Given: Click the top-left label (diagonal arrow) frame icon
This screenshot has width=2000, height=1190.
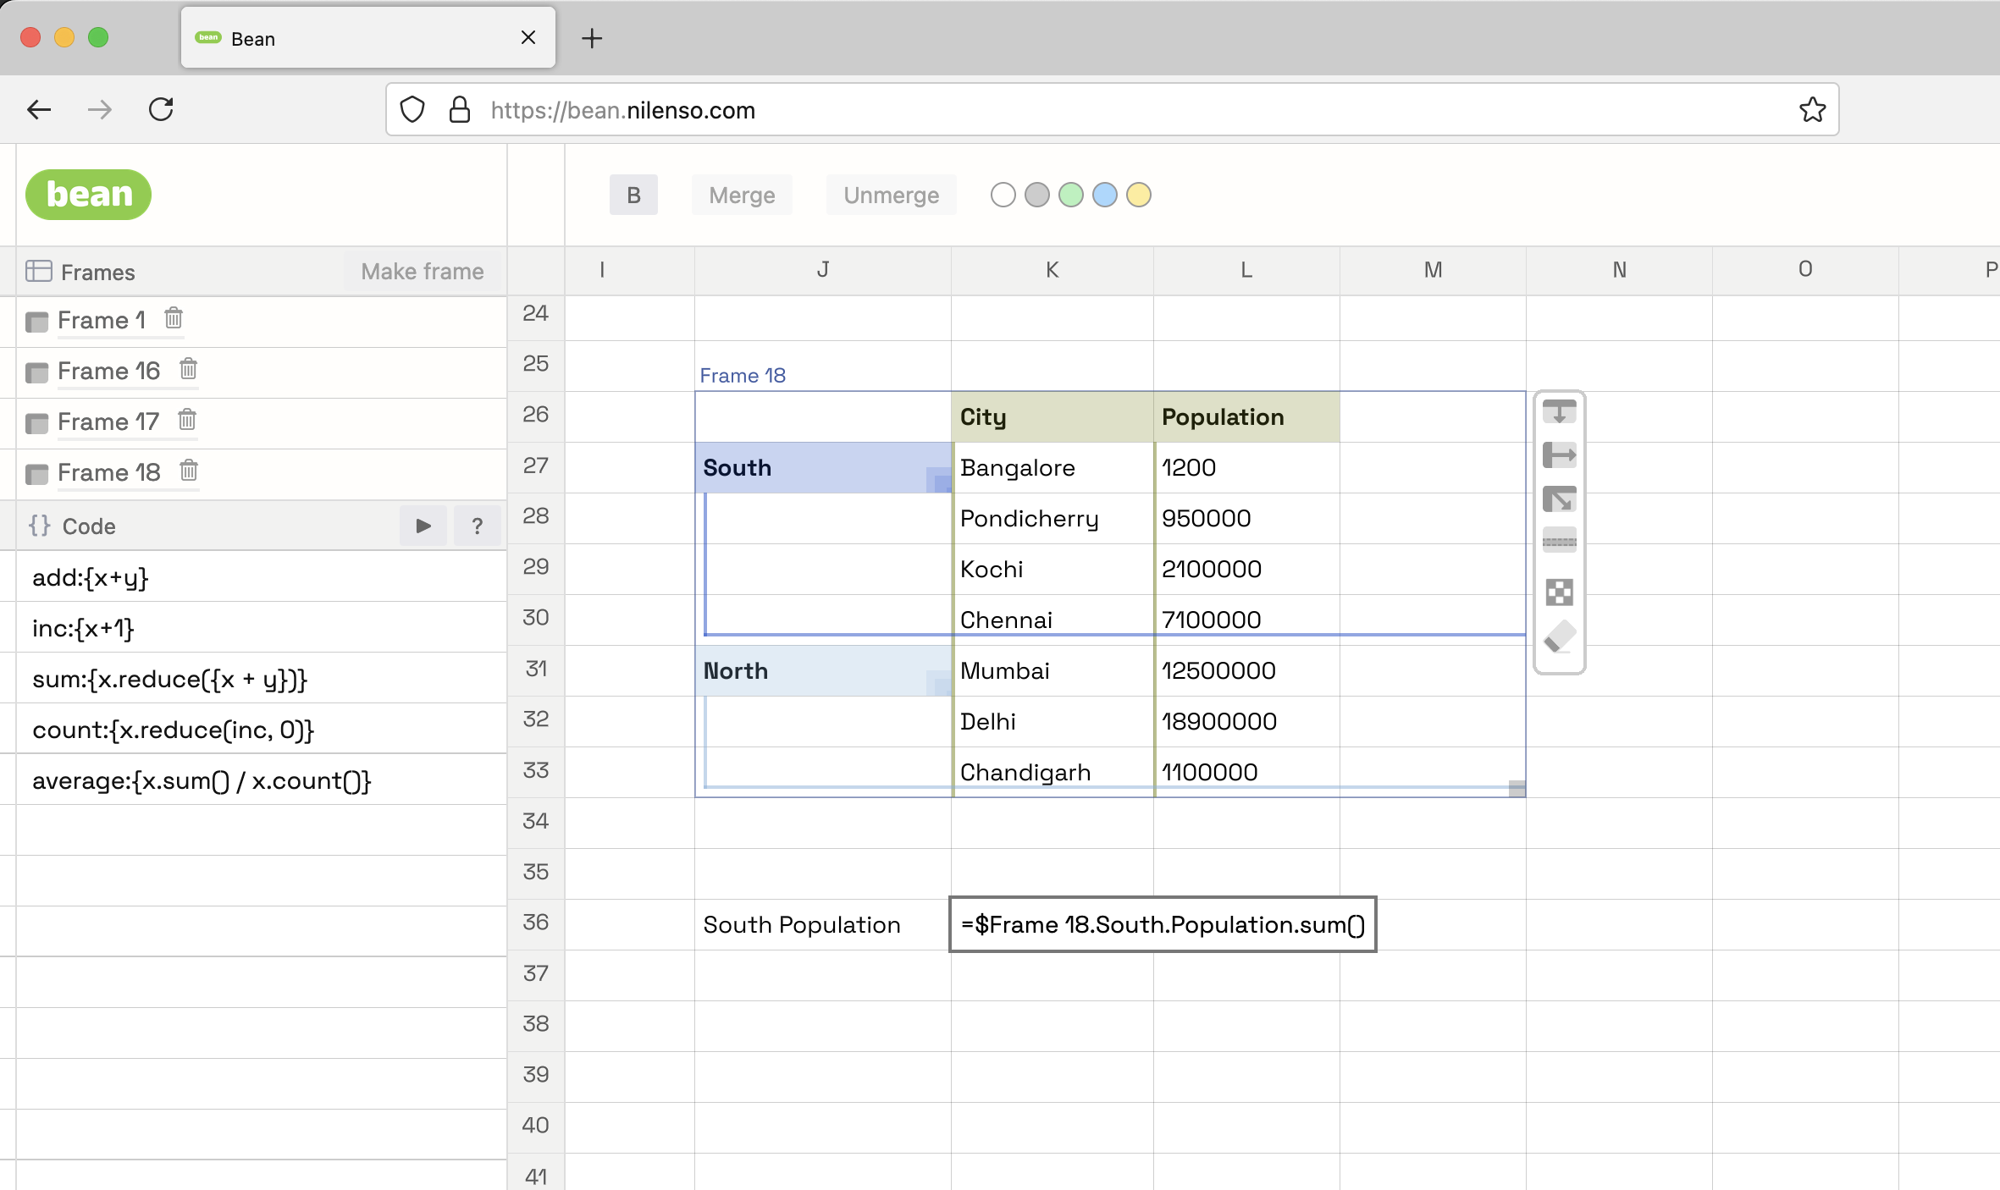Looking at the screenshot, I should tap(1559, 499).
